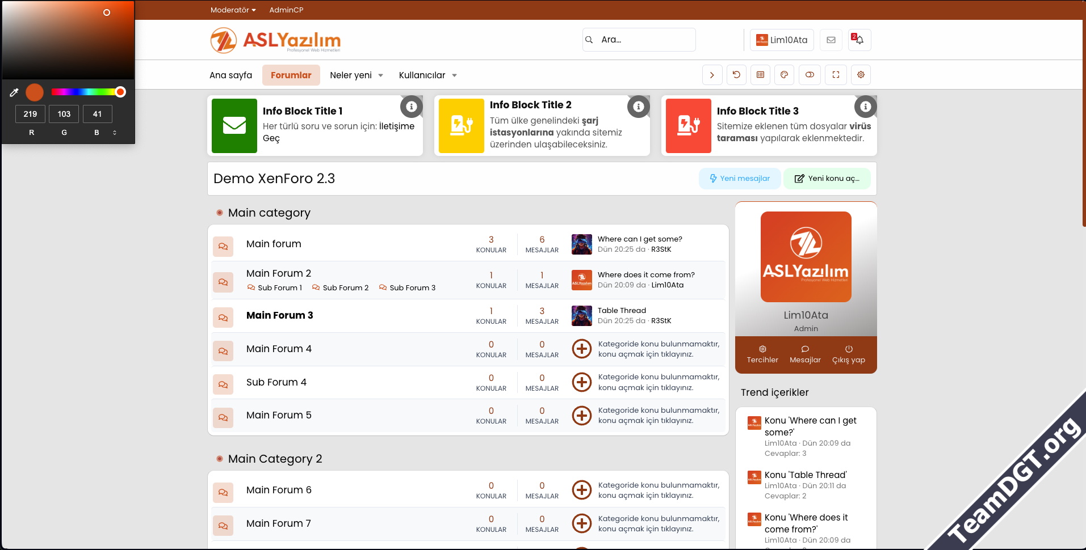Expand the Kullanıcılar dropdown arrow
This screenshot has width=1086, height=550.
tap(454, 75)
